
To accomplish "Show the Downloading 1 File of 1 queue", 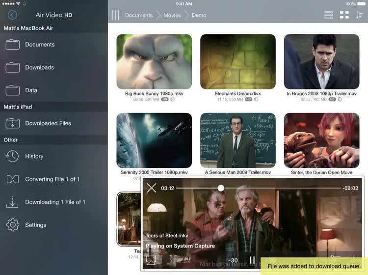I will pos(54,202).
